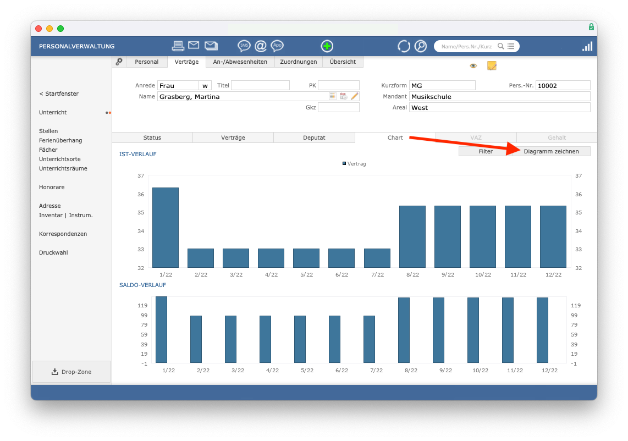This screenshot has height=441, width=628.
Task: Click the gear settings icon beside Personal tab
Action: click(119, 62)
